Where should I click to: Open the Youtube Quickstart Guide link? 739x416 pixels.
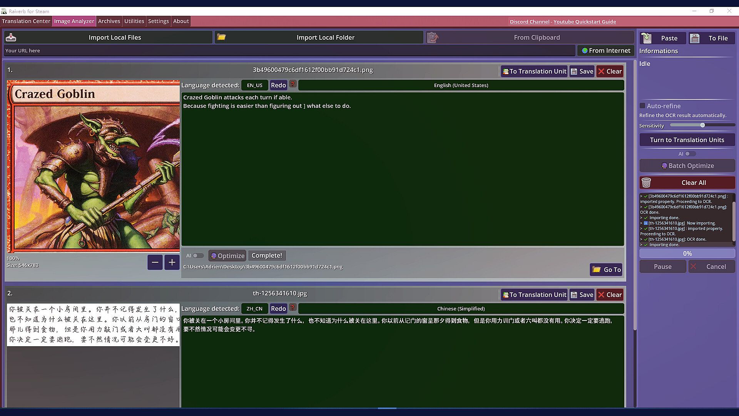click(x=585, y=22)
